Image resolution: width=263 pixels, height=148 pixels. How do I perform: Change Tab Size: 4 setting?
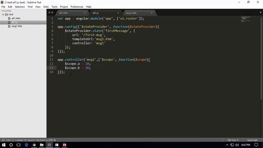233,140
